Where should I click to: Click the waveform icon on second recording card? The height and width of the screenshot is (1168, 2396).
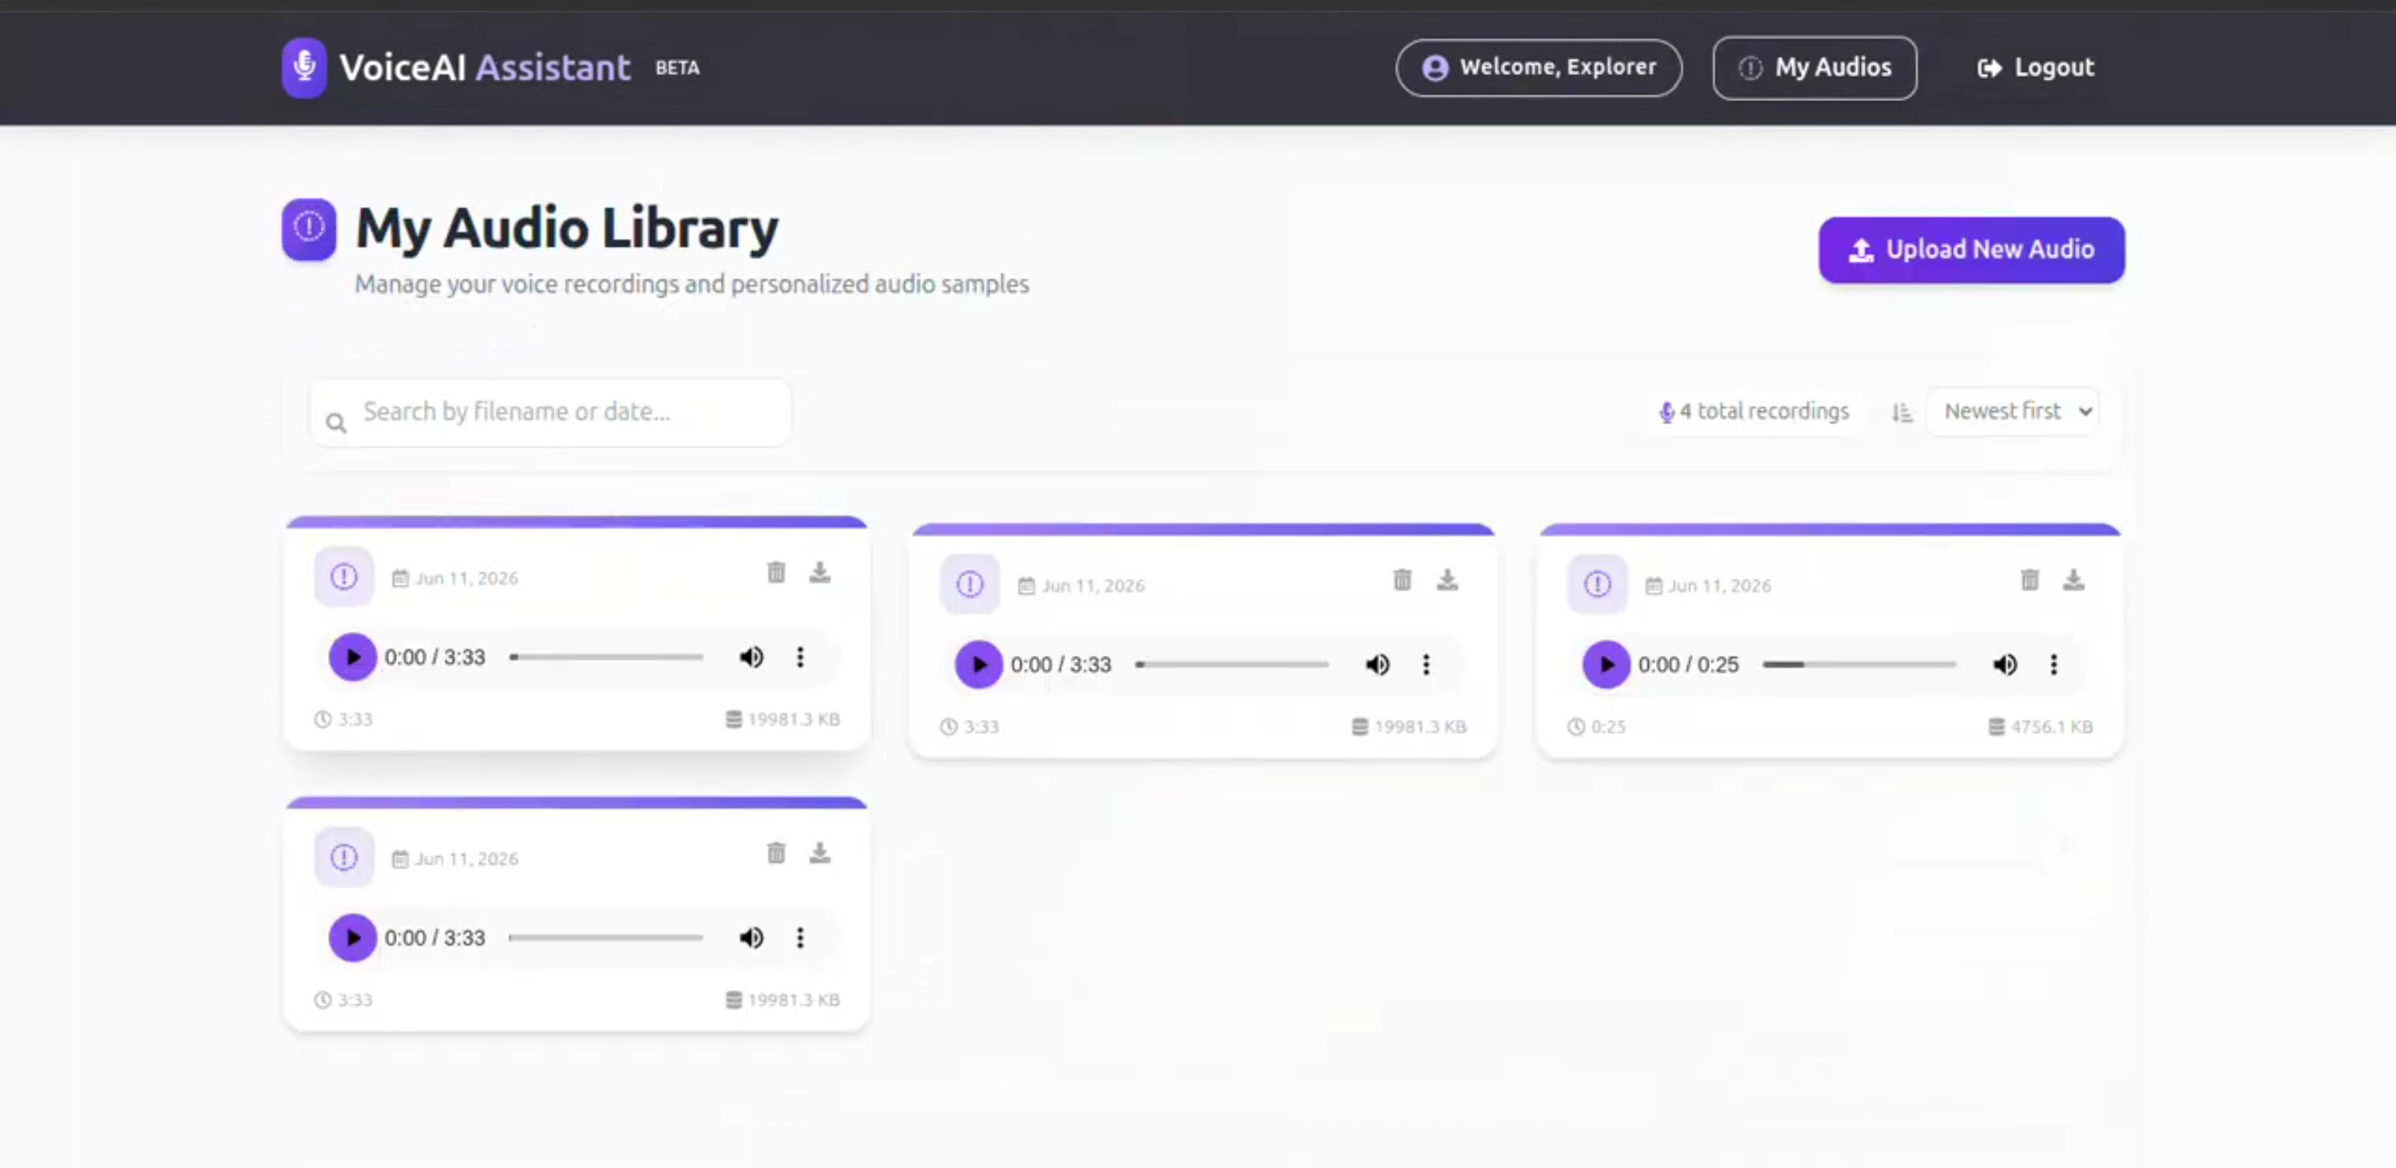tap(970, 584)
